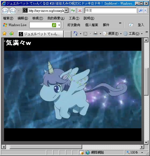Go back with the Back arrow button

point(5,10)
